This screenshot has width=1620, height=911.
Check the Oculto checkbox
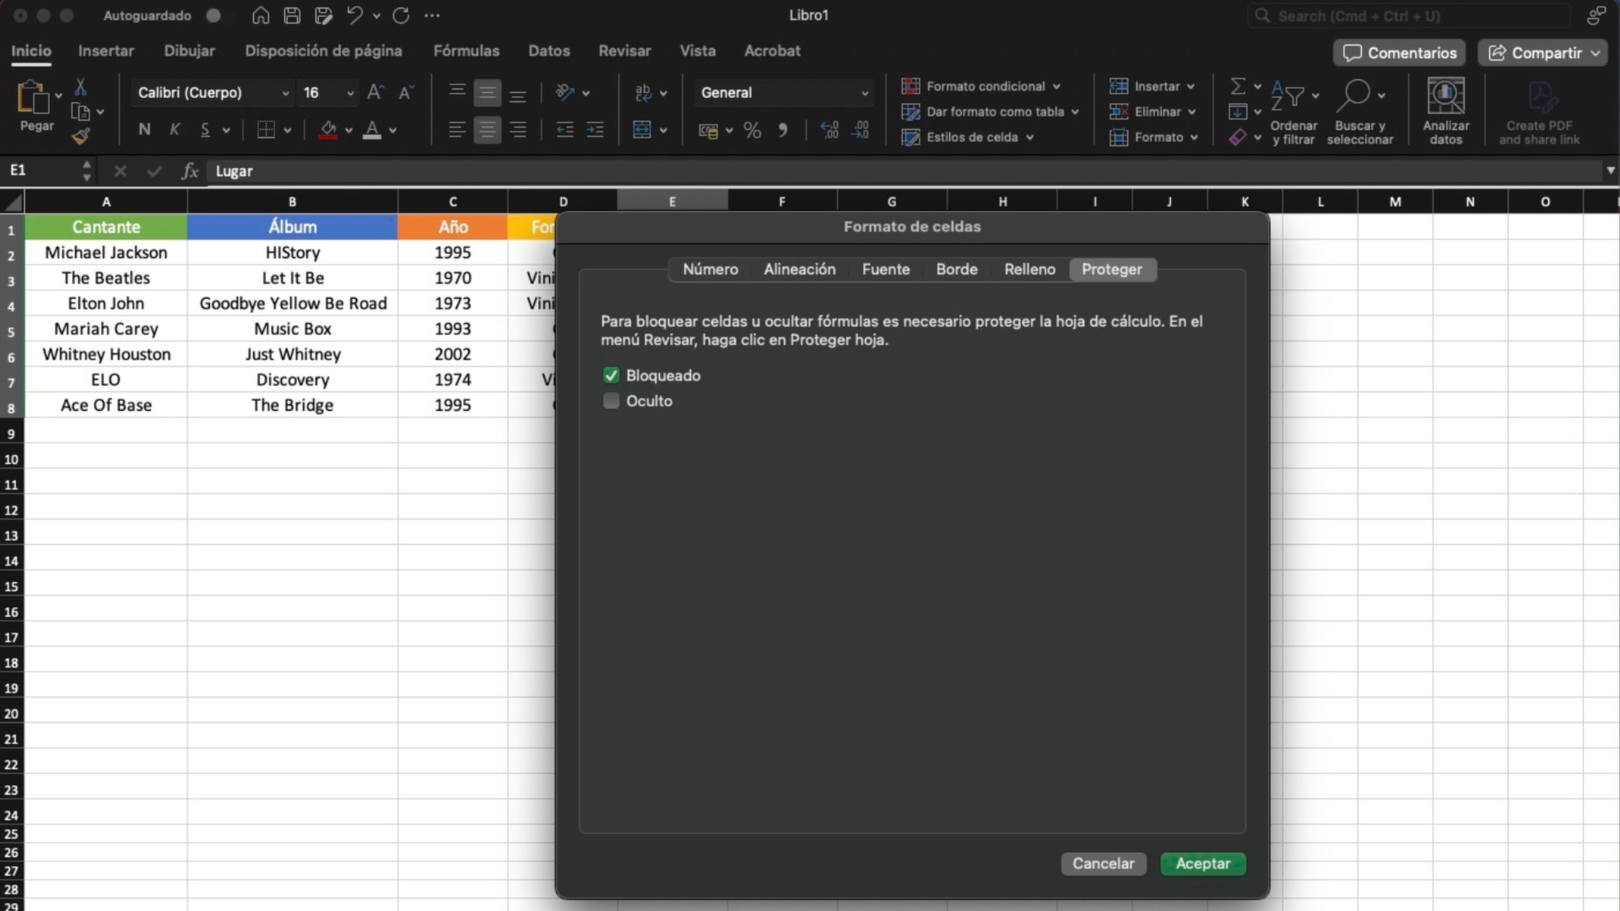611,401
